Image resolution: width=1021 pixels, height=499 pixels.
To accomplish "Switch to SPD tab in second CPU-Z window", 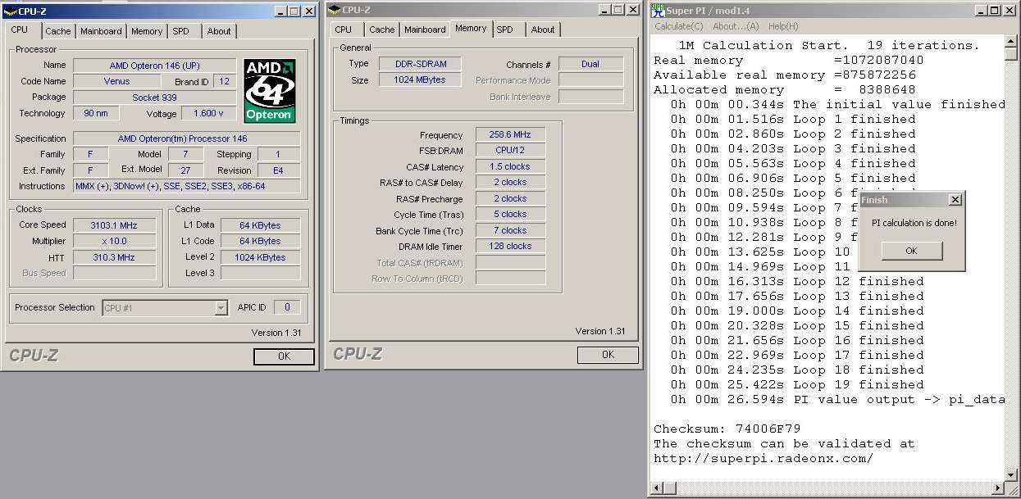I will pyautogui.click(x=505, y=29).
